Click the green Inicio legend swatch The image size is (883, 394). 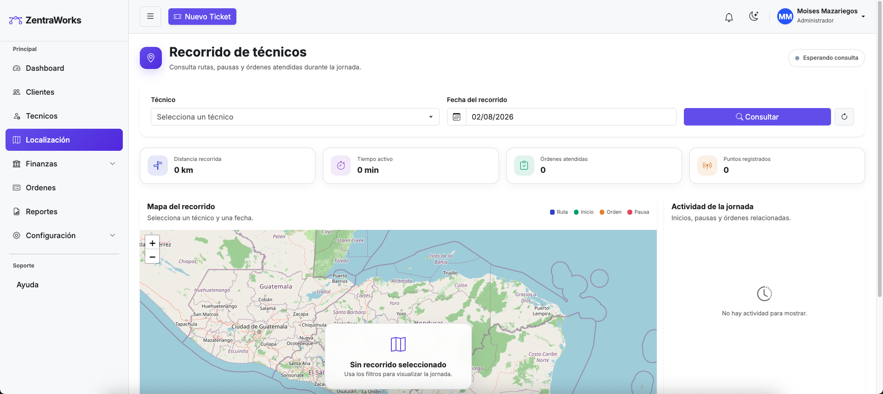coord(576,212)
